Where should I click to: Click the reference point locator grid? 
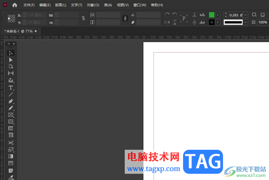[x=11, y=19]
